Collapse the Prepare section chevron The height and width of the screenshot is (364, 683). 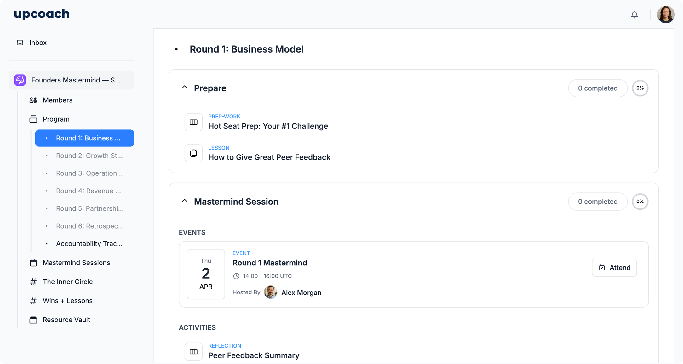click(185, 88)
